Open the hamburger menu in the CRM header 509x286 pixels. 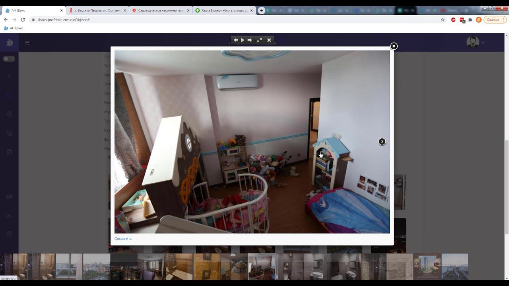pos(28,43)
